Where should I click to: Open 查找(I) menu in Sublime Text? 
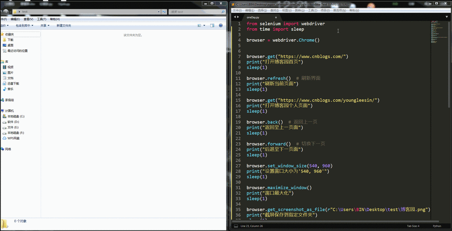[274, 10]
